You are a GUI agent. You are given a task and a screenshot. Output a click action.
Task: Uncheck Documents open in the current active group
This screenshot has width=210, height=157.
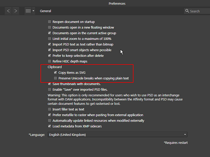(x=50, y=33)
